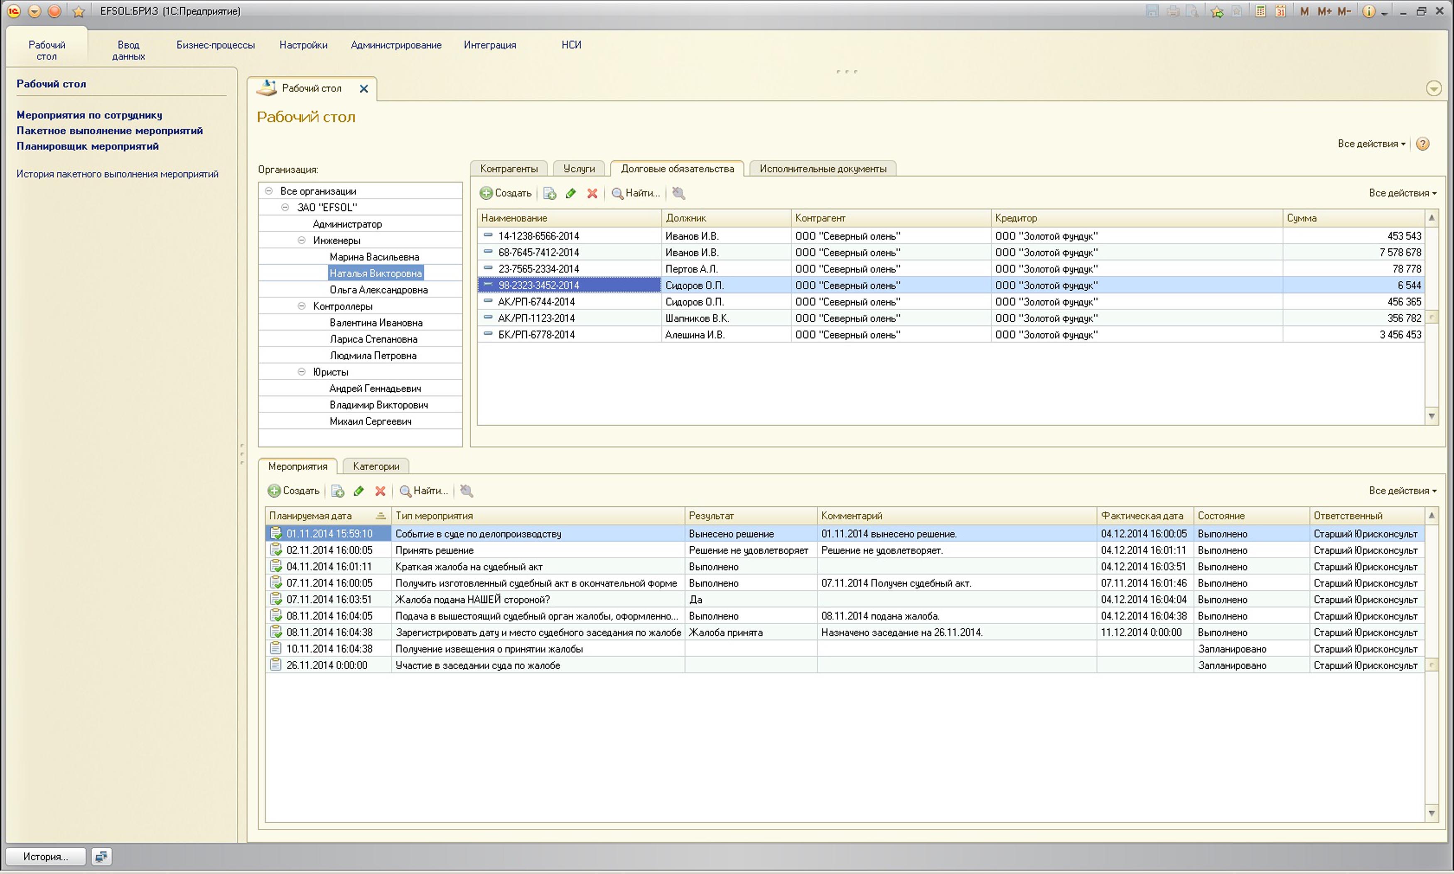Click Создать in the debts toolbar
This screenshot has width=1454, height=874.
tap(506, 193)
